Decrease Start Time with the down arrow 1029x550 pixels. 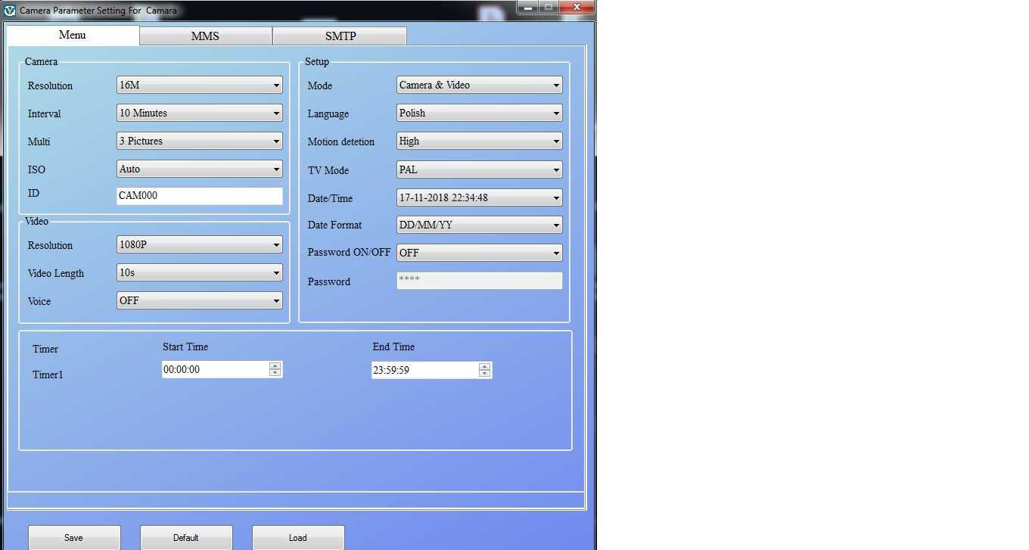click(275, 374)
